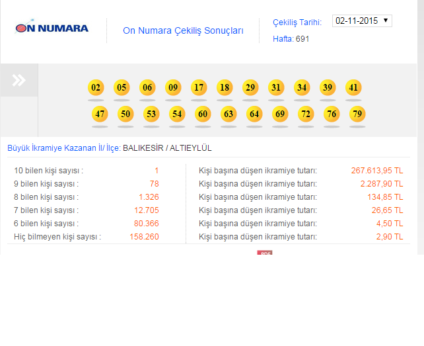
Task: Click the yellow ball numbered 47
Action: tap(100, 114)
